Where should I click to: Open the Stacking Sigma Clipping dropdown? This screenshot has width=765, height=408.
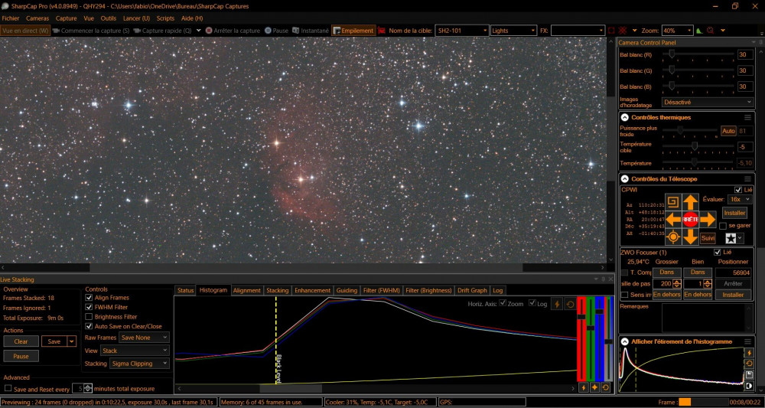[x=139, y=364]
